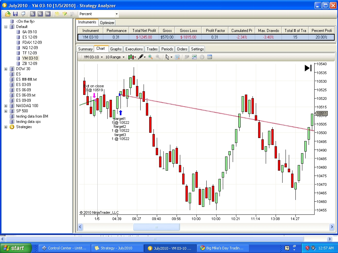Viewport: 338px width, 253px height.
Task: Click the zoom out magnifier
Action: click(x=158, y=57)
